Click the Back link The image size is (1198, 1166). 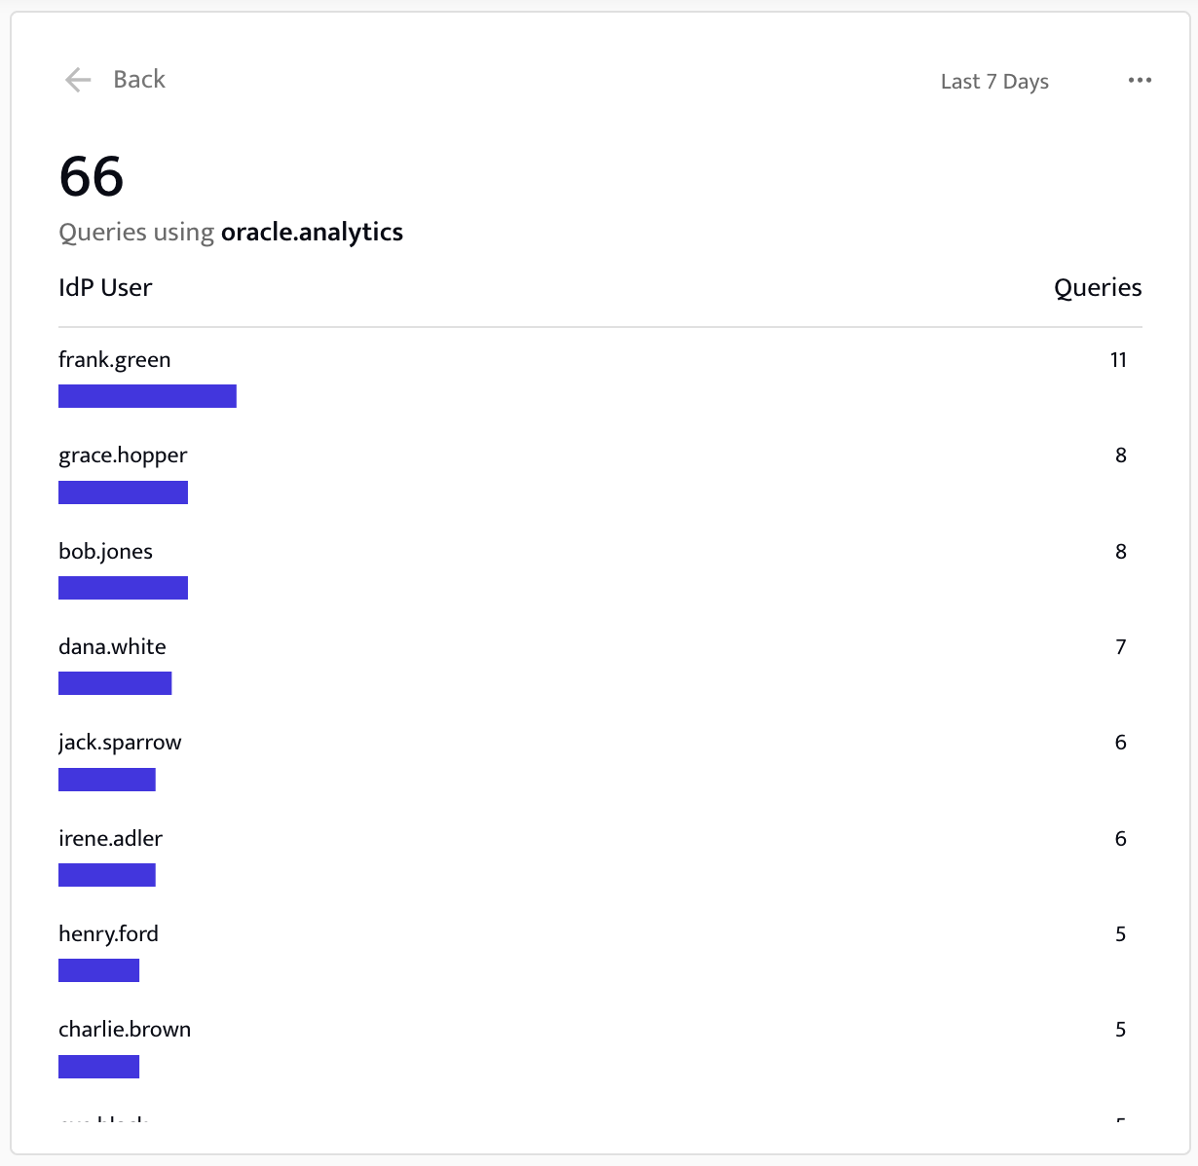pyautogui.click(x=139, y=79)
